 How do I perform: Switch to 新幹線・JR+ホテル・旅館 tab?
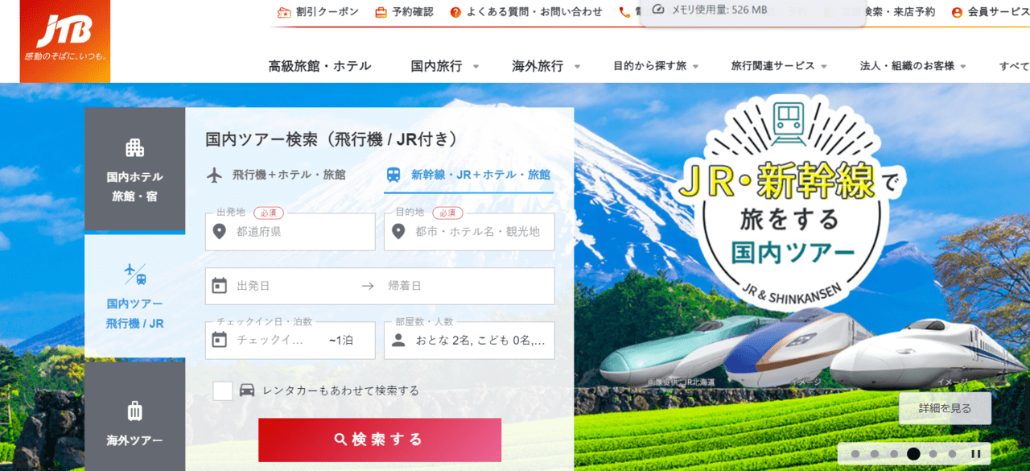click(469, 175)
